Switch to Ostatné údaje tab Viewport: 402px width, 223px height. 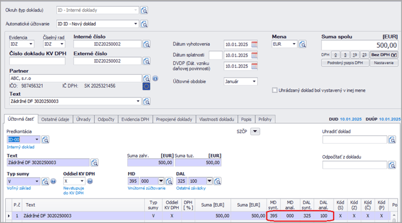[55, 119]
